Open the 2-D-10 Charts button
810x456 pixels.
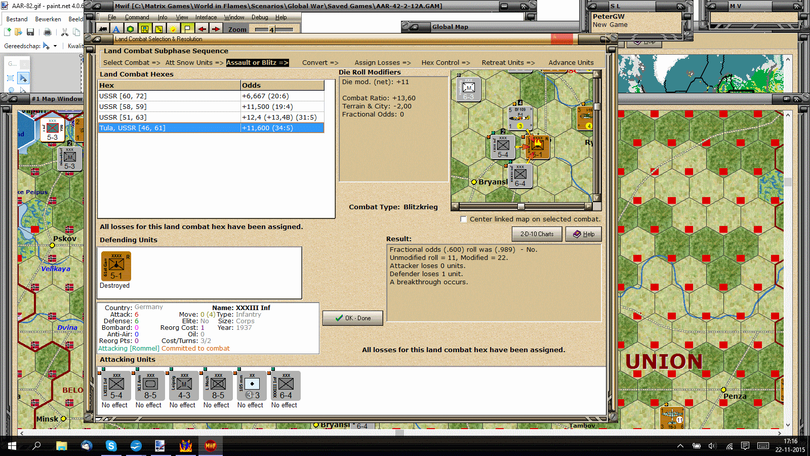pyautogui.click(x=537, y=234)
